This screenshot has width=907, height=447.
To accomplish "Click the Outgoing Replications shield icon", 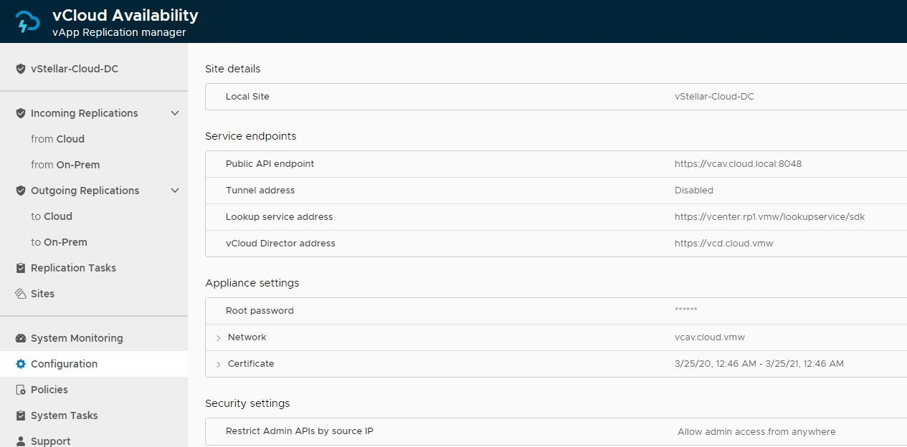I will 21,191.
